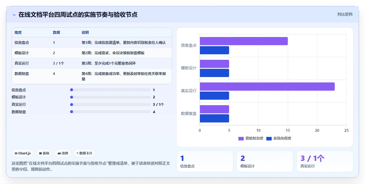
Task: Click the 数据复盘 progress bar
Action: point(110,112)
